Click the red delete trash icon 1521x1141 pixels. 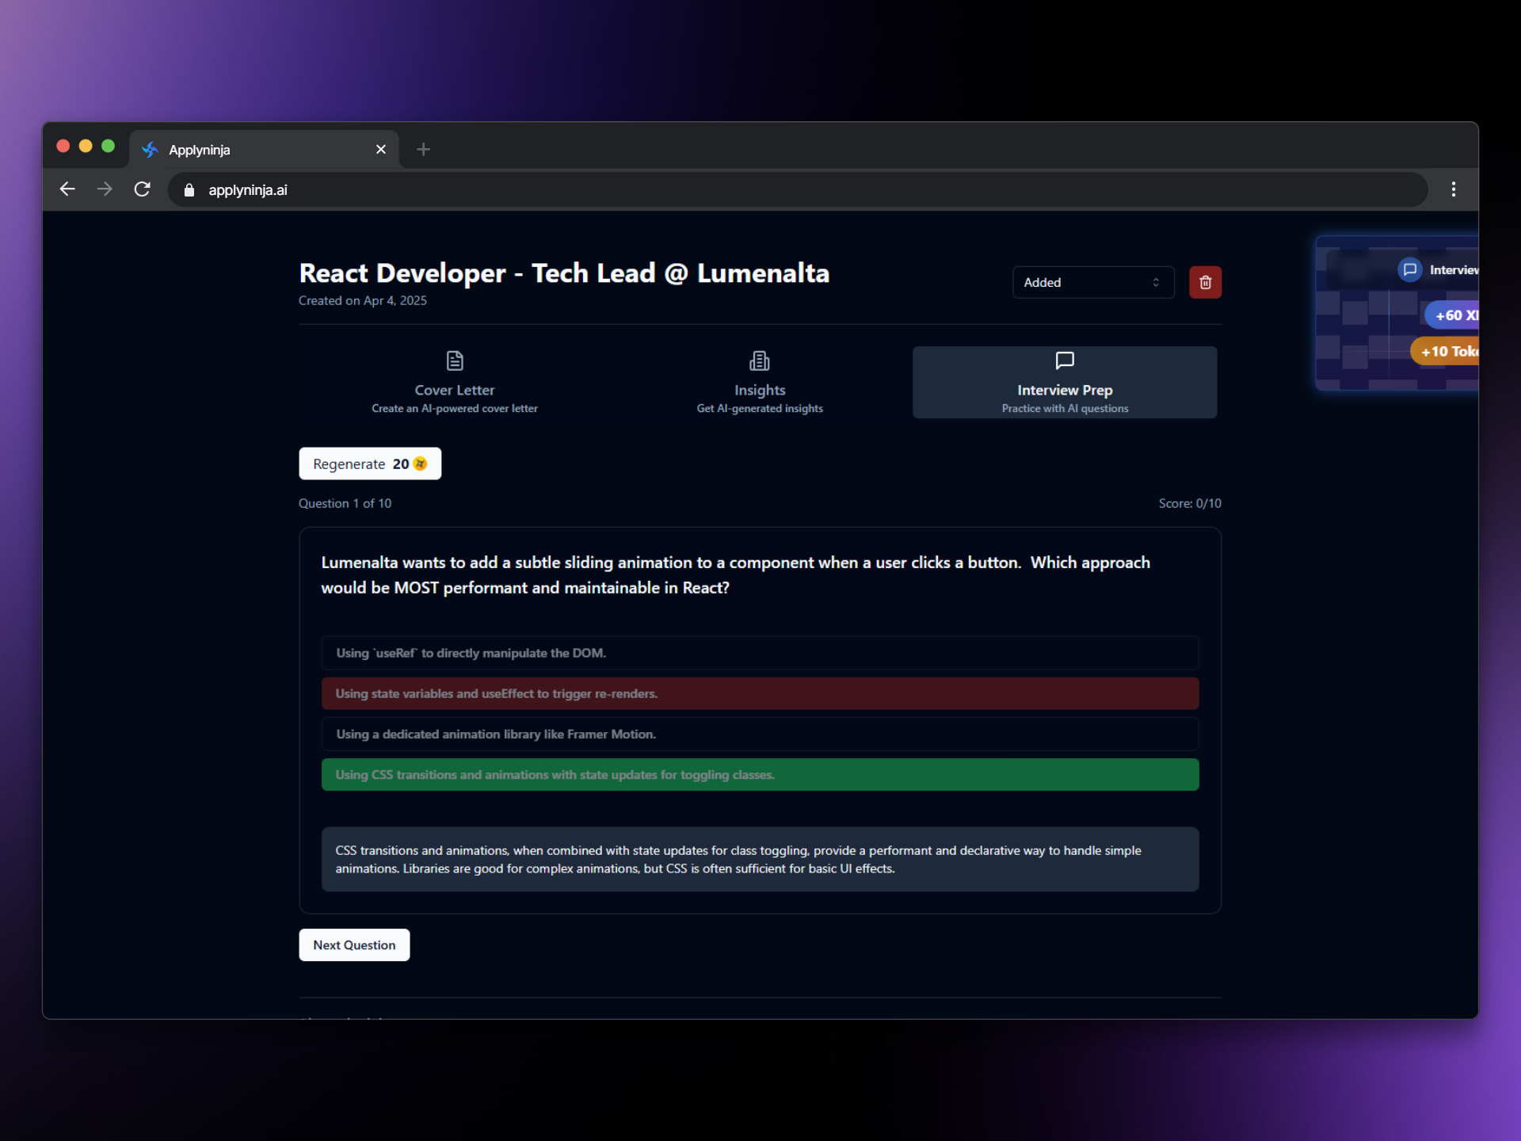coord(1205,282)
